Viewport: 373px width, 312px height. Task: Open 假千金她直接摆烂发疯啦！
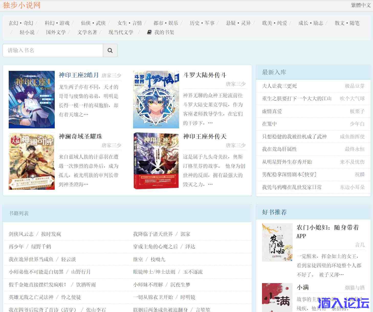point(38,285)
